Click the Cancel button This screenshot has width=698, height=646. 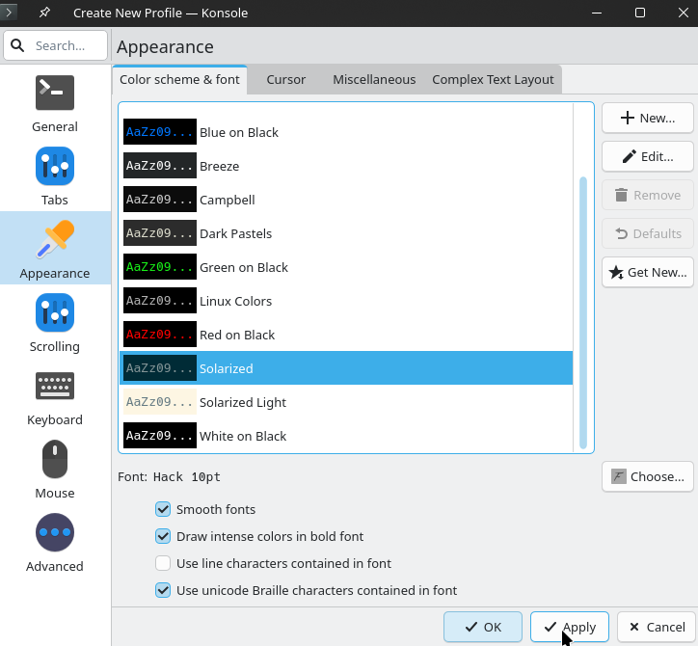point(657,627)
